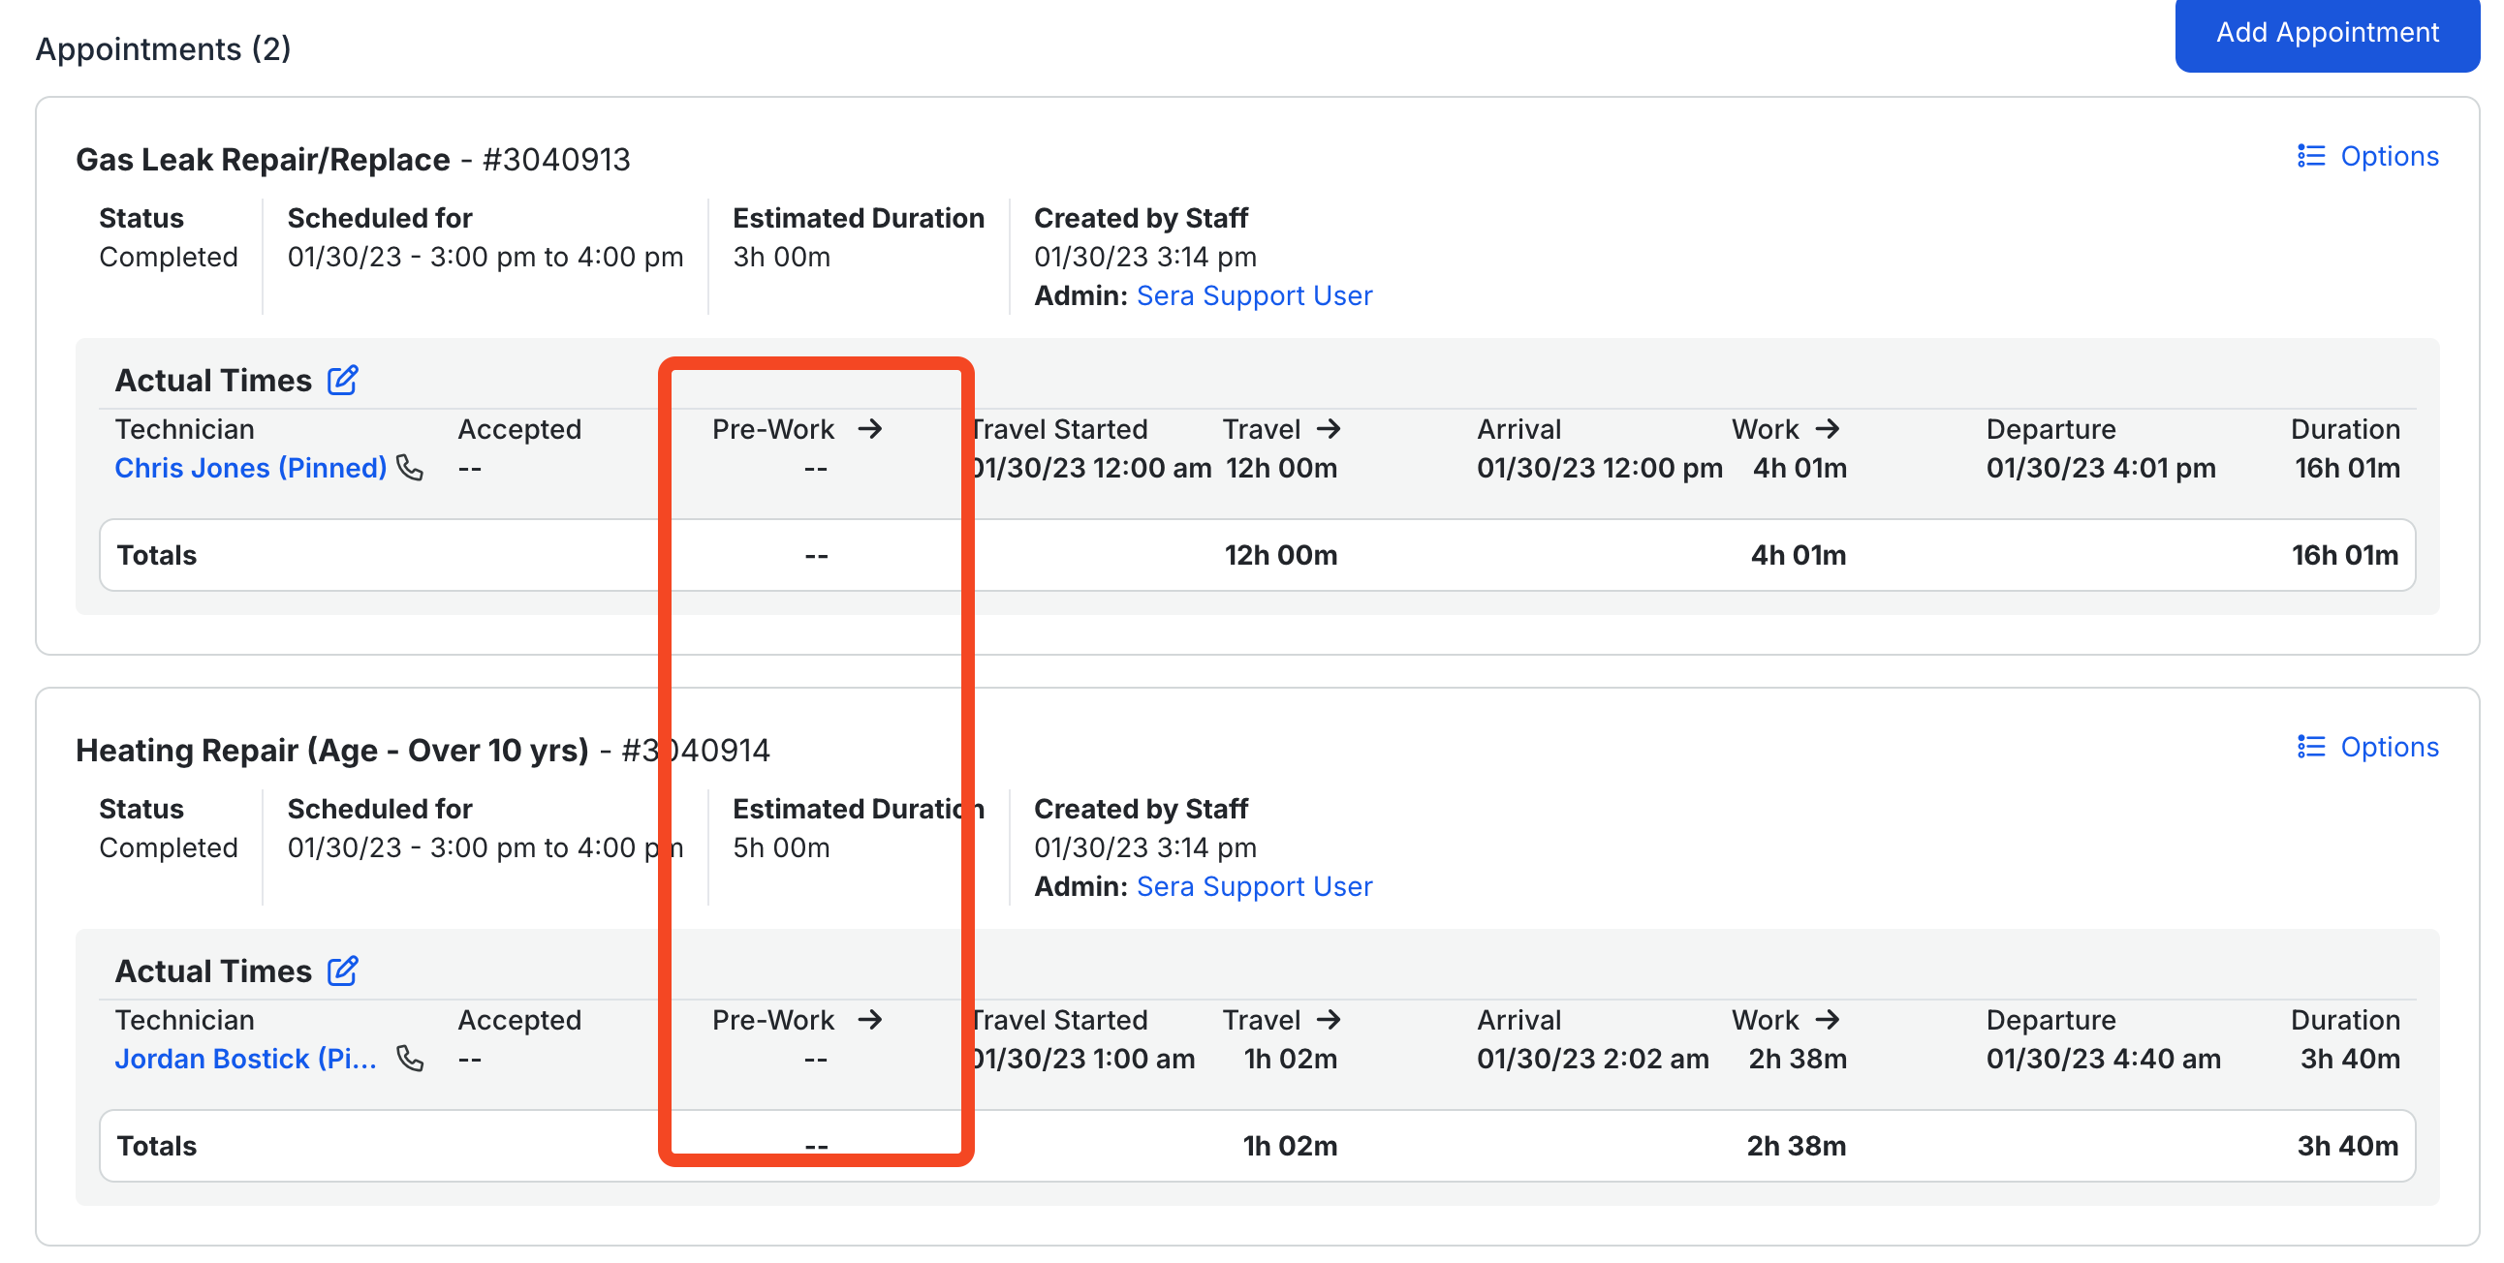The image size is (2504, 1263).
Task: Select Heating Repair (Age - Over 10 yrs) title
Action: tap(332, 750)
